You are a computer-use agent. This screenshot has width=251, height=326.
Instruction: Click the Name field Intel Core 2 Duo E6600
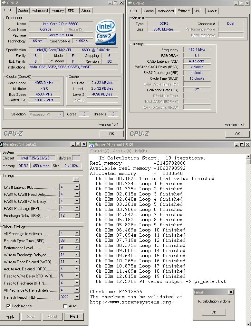61,24
